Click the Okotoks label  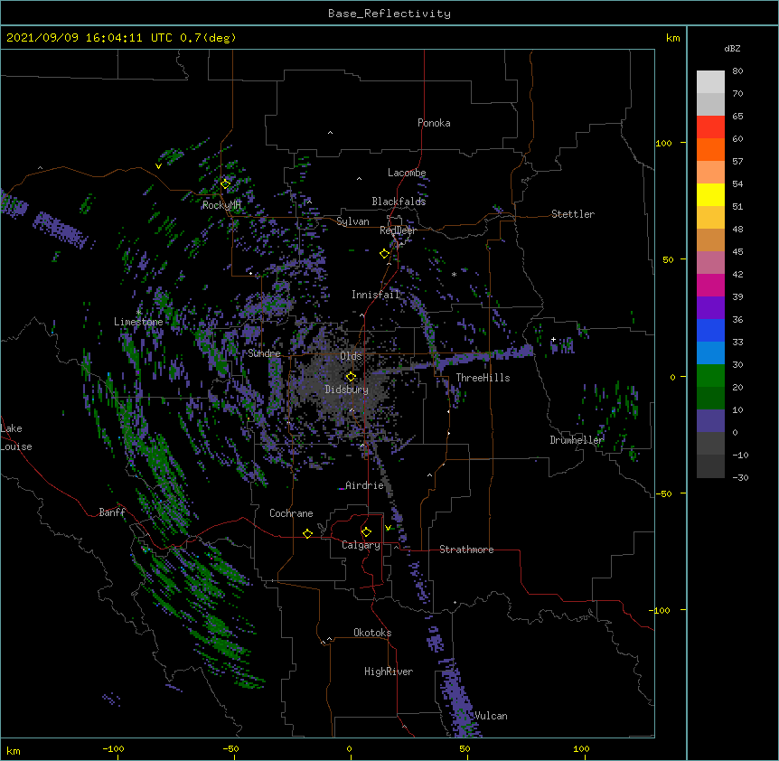372,633
